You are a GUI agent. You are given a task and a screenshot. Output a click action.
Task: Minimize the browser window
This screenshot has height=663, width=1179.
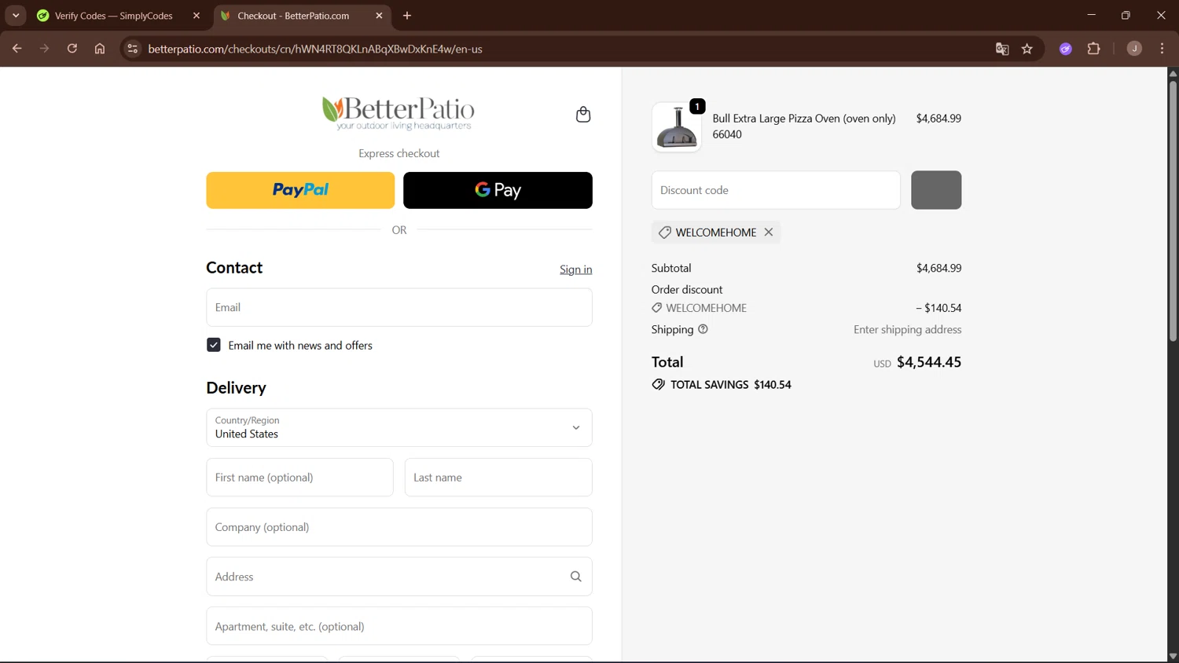[1091, 16]
